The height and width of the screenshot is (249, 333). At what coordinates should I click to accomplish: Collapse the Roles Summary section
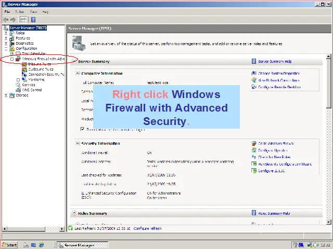[x=74, y=213]
